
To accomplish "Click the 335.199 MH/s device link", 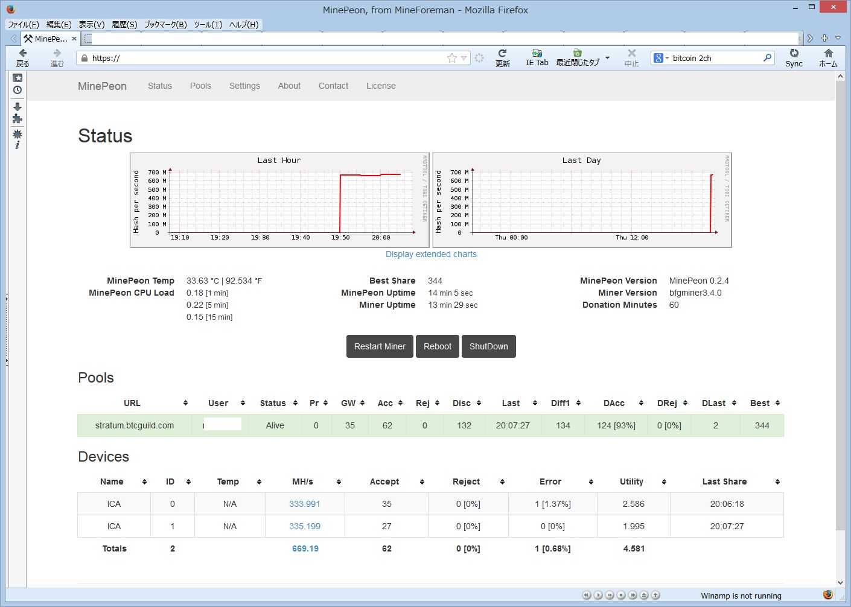I will pyautogui.click(x=305, y=526).
